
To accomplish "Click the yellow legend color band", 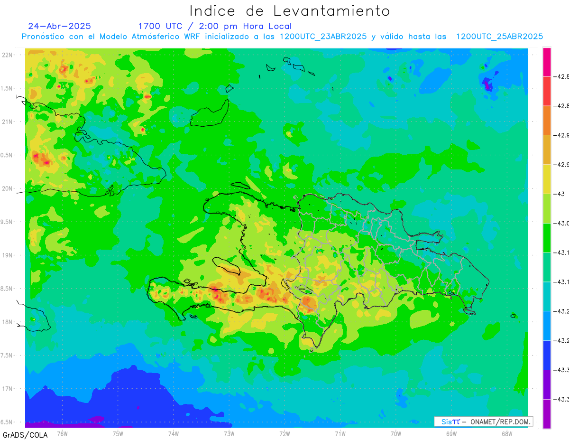I will point(547,179).
